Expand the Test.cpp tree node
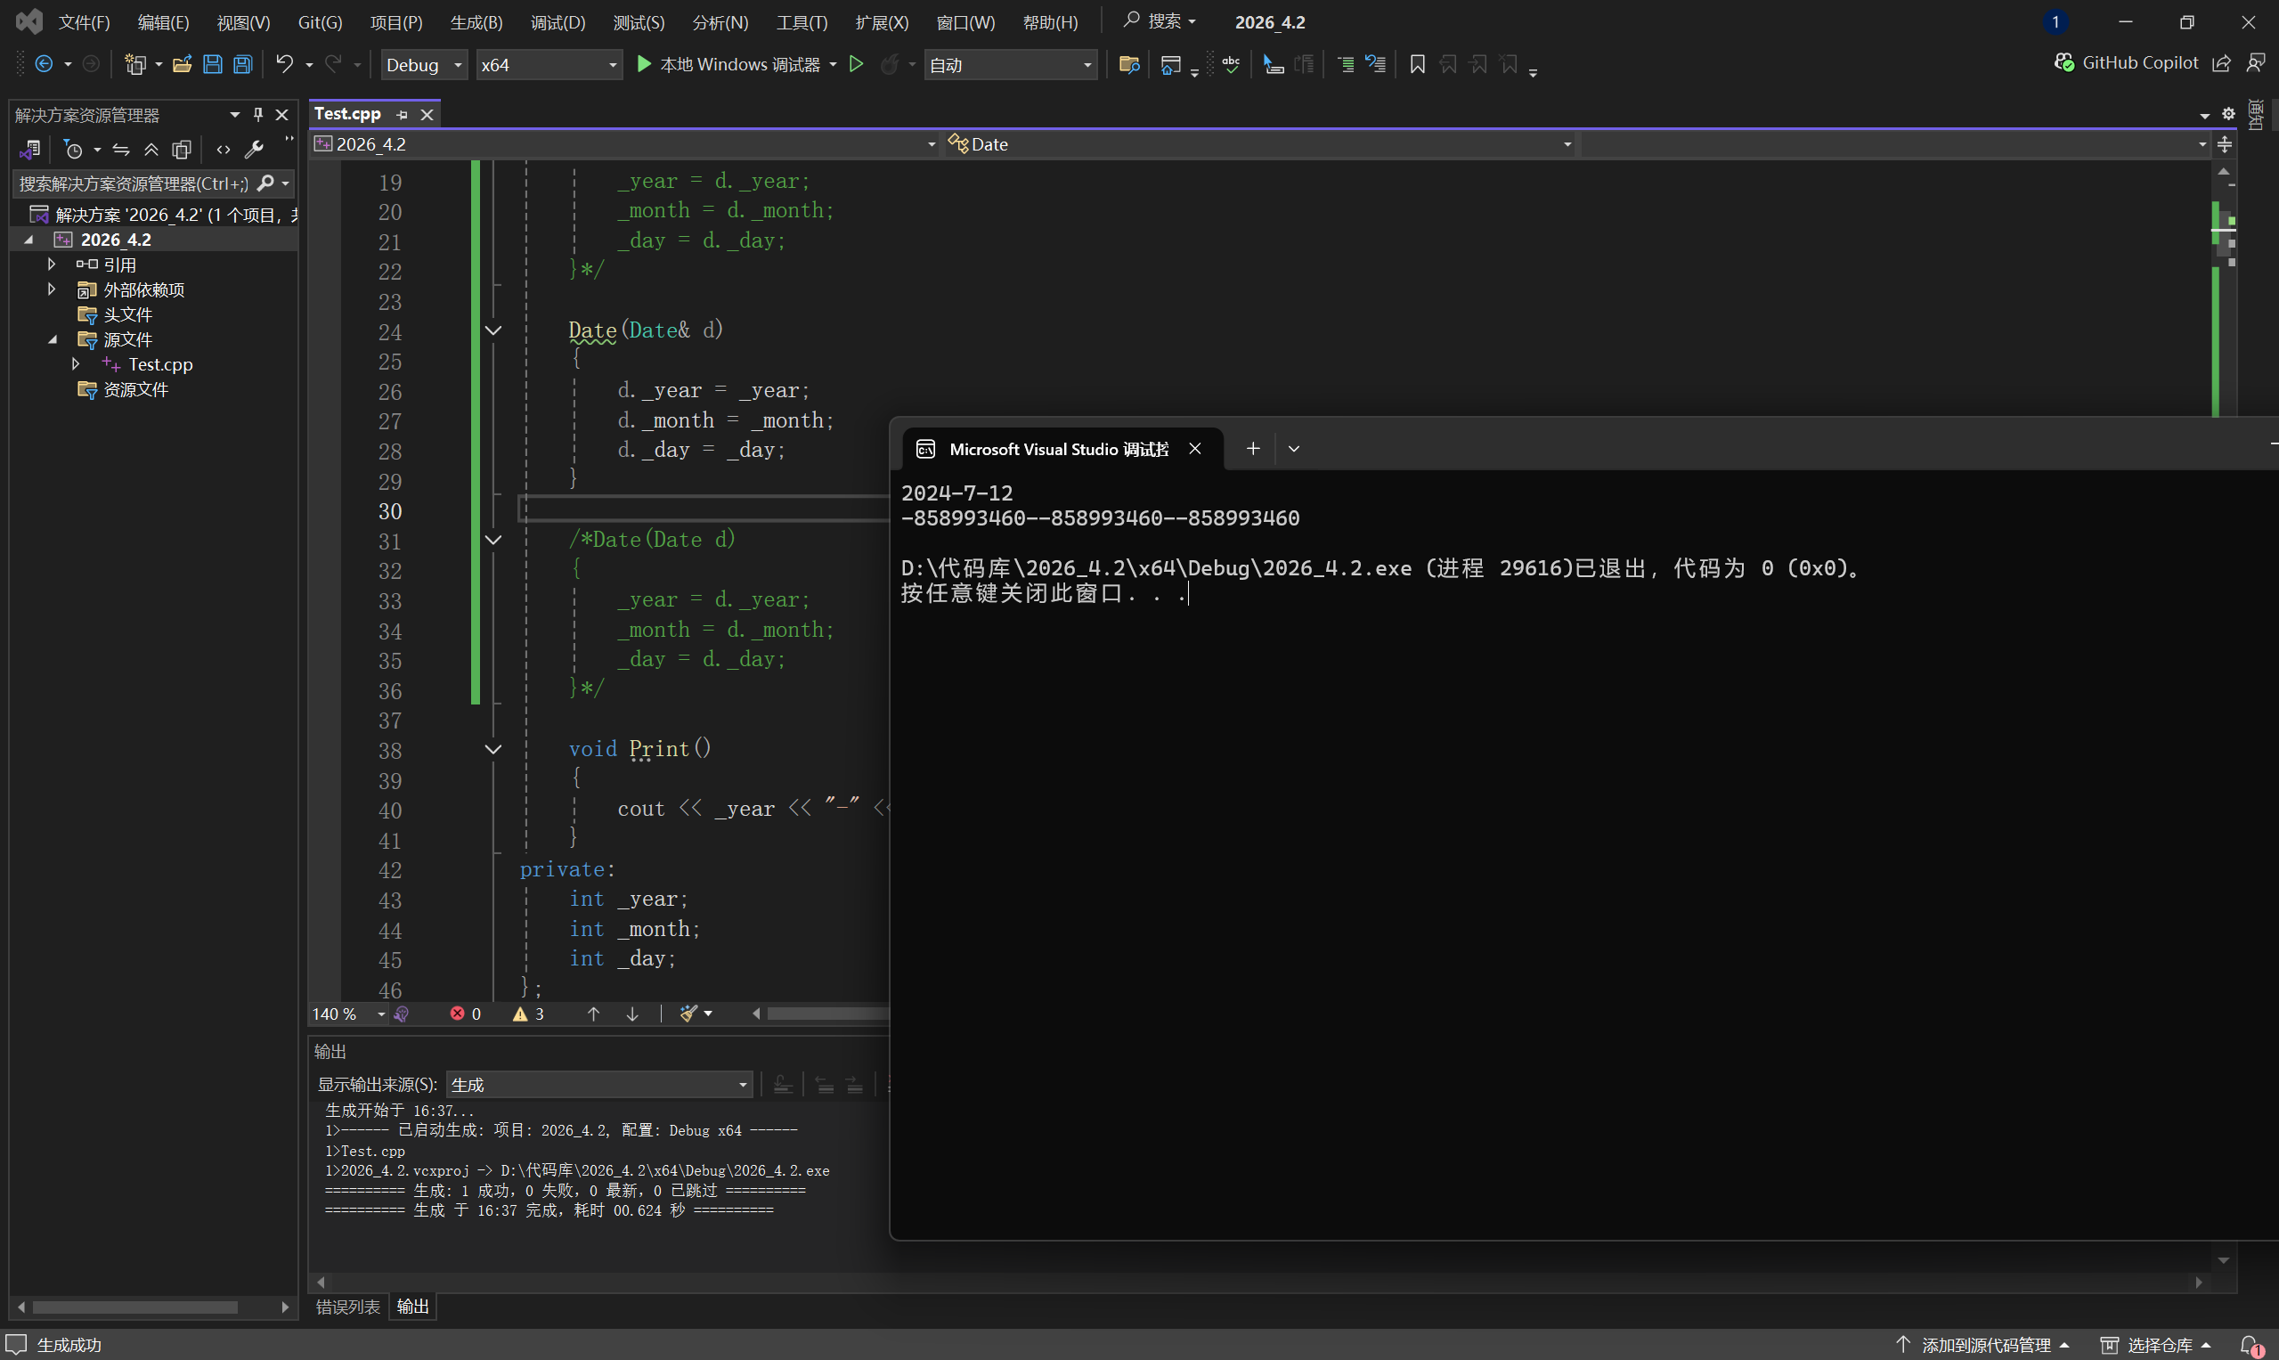Image resolution: width=2279 pixels, height=1360 pixels. (x=76, y=365)
